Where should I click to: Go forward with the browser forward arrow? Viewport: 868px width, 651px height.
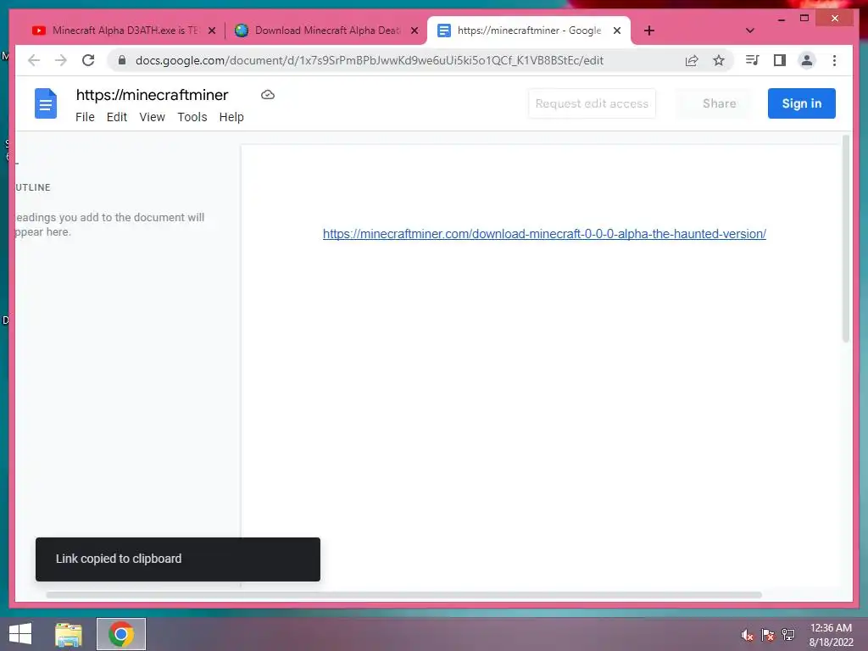61,60
